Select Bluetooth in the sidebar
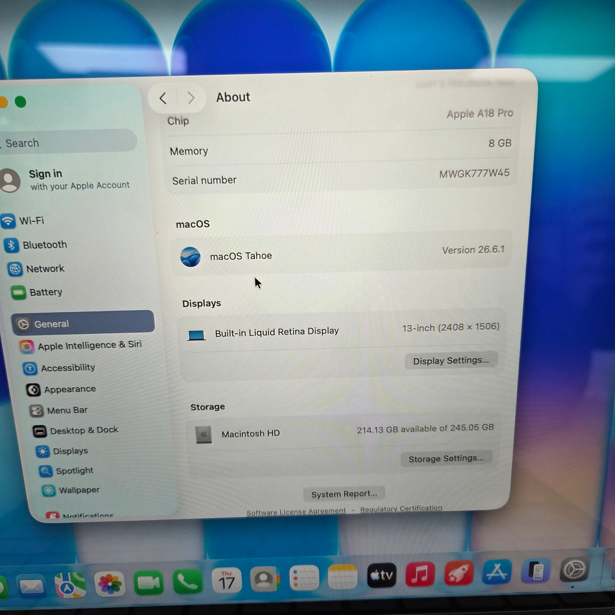 (x=36, y=245)
